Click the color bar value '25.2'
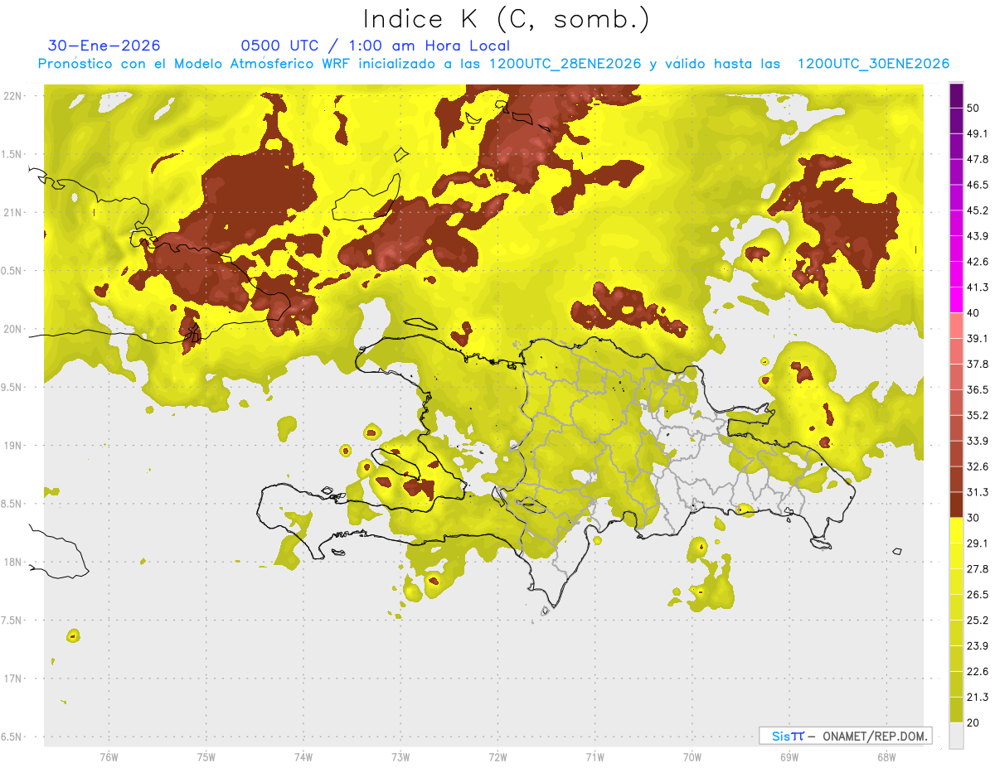This screenshot has height=768, width=995. [977, 620]
